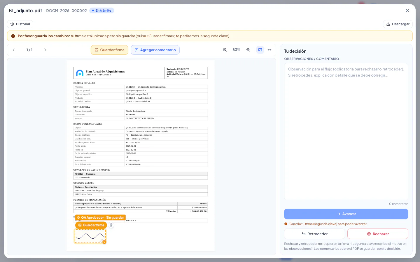
Task: Click the 10101500 — Animales de granja row
Action: [141, 191]
